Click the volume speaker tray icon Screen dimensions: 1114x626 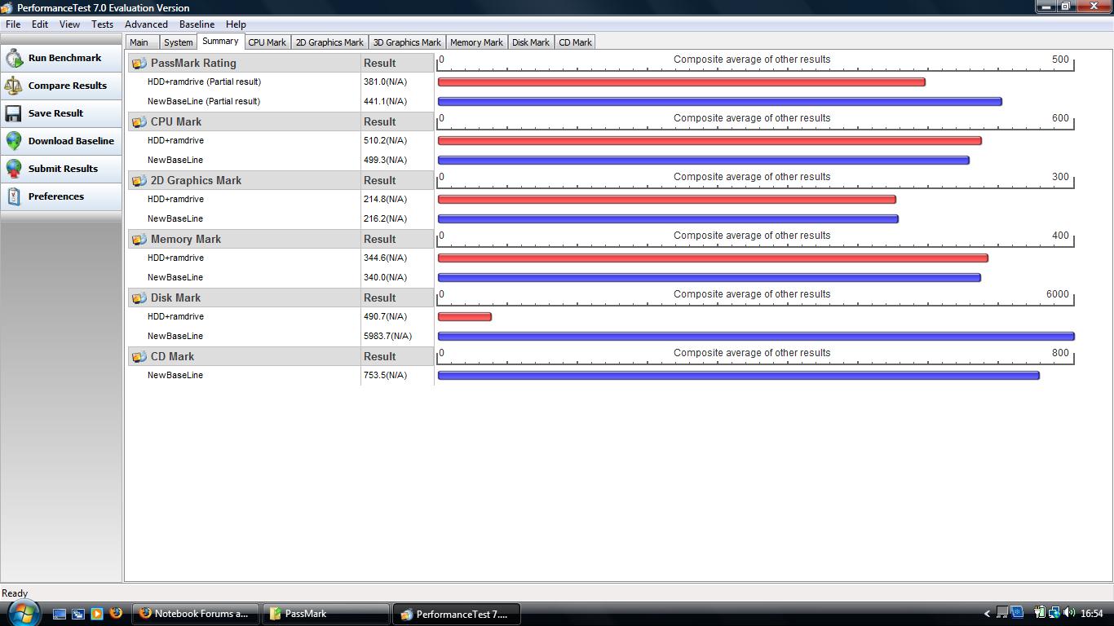tap(1069, 613)
